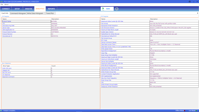Select the RES CRC error row
This screenshot has width=199, height=112.
point(51,72)
